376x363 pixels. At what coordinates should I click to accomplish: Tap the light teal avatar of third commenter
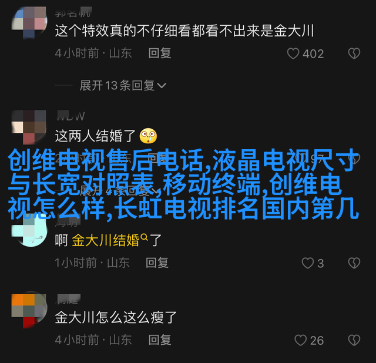[x=29, y=231]
